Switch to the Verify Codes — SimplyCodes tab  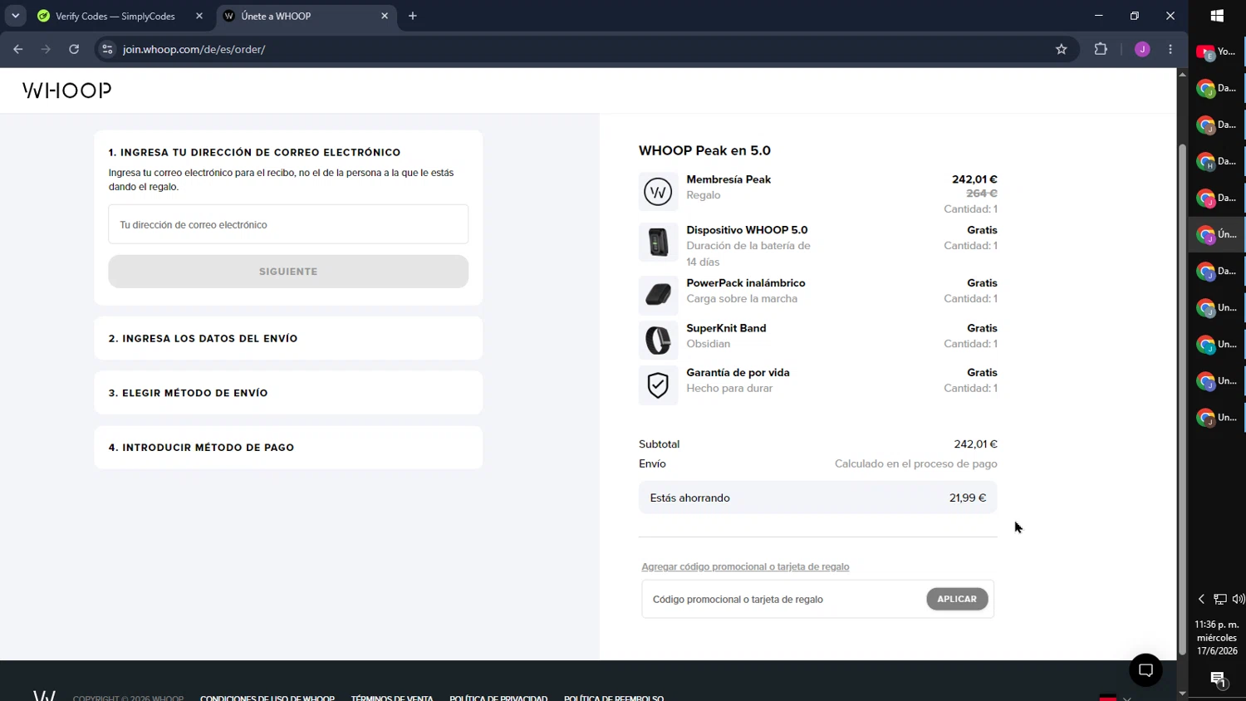point(115,16)
